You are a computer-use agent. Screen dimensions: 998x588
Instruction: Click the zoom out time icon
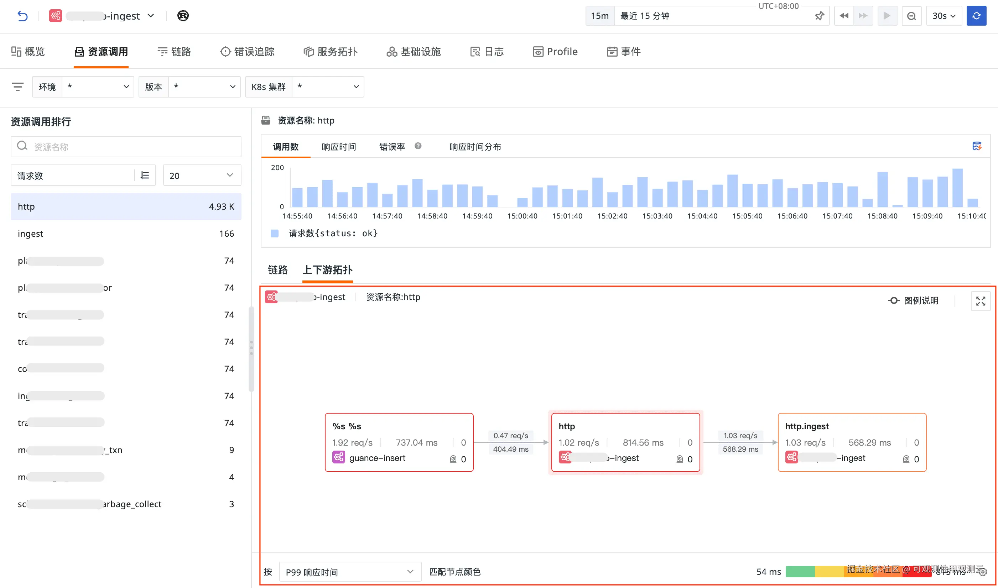coord(911,16)
